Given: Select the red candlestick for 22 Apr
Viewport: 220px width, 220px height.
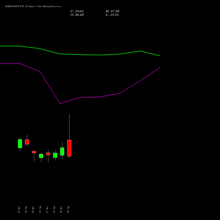Looking at the screenshot, I should pos(27,142).
